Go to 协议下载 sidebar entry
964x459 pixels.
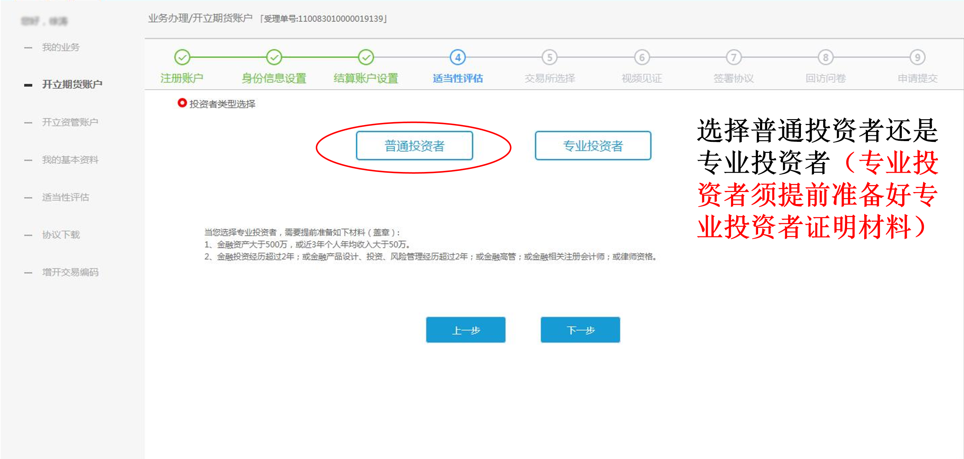tap(61, 235)
